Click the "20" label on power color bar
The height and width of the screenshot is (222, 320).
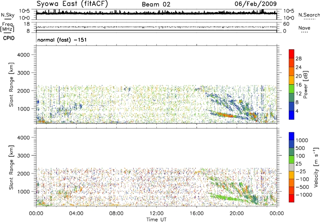(298, 76)
